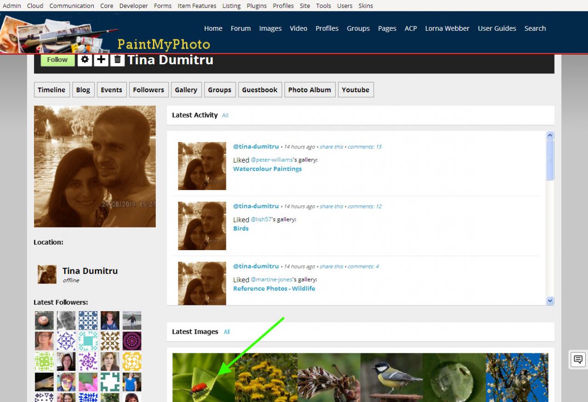Open the great tit bird image thumbnail

[391, 378]
